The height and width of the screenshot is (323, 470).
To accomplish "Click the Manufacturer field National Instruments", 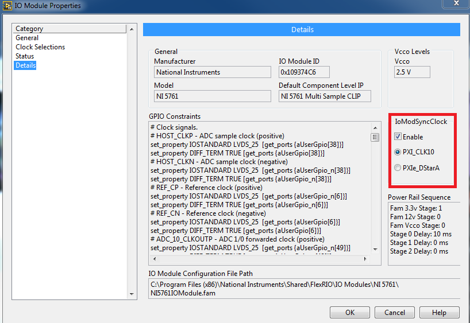I will coord(212,72).
